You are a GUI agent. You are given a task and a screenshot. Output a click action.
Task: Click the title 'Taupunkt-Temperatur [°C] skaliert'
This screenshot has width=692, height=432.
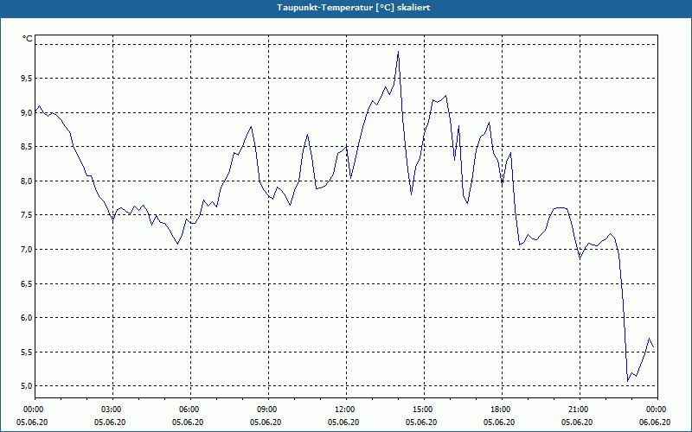[353, 8]
